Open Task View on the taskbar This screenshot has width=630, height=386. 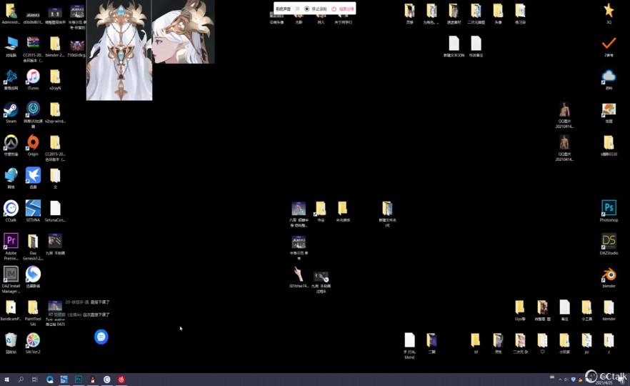[34, 379]
